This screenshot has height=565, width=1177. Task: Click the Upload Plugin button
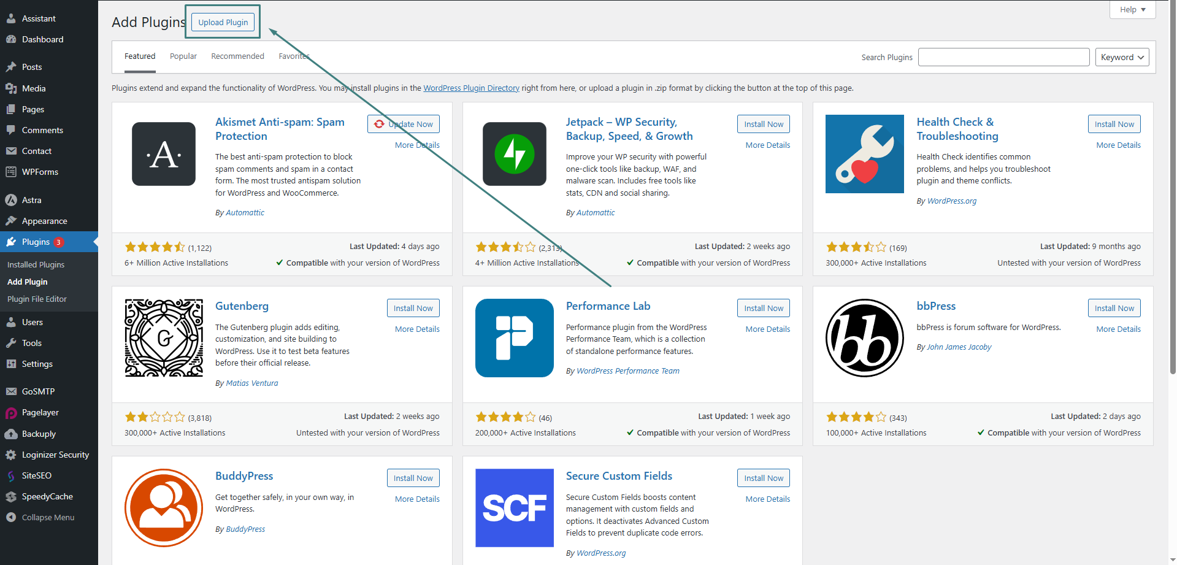click(x=223, y=22)
